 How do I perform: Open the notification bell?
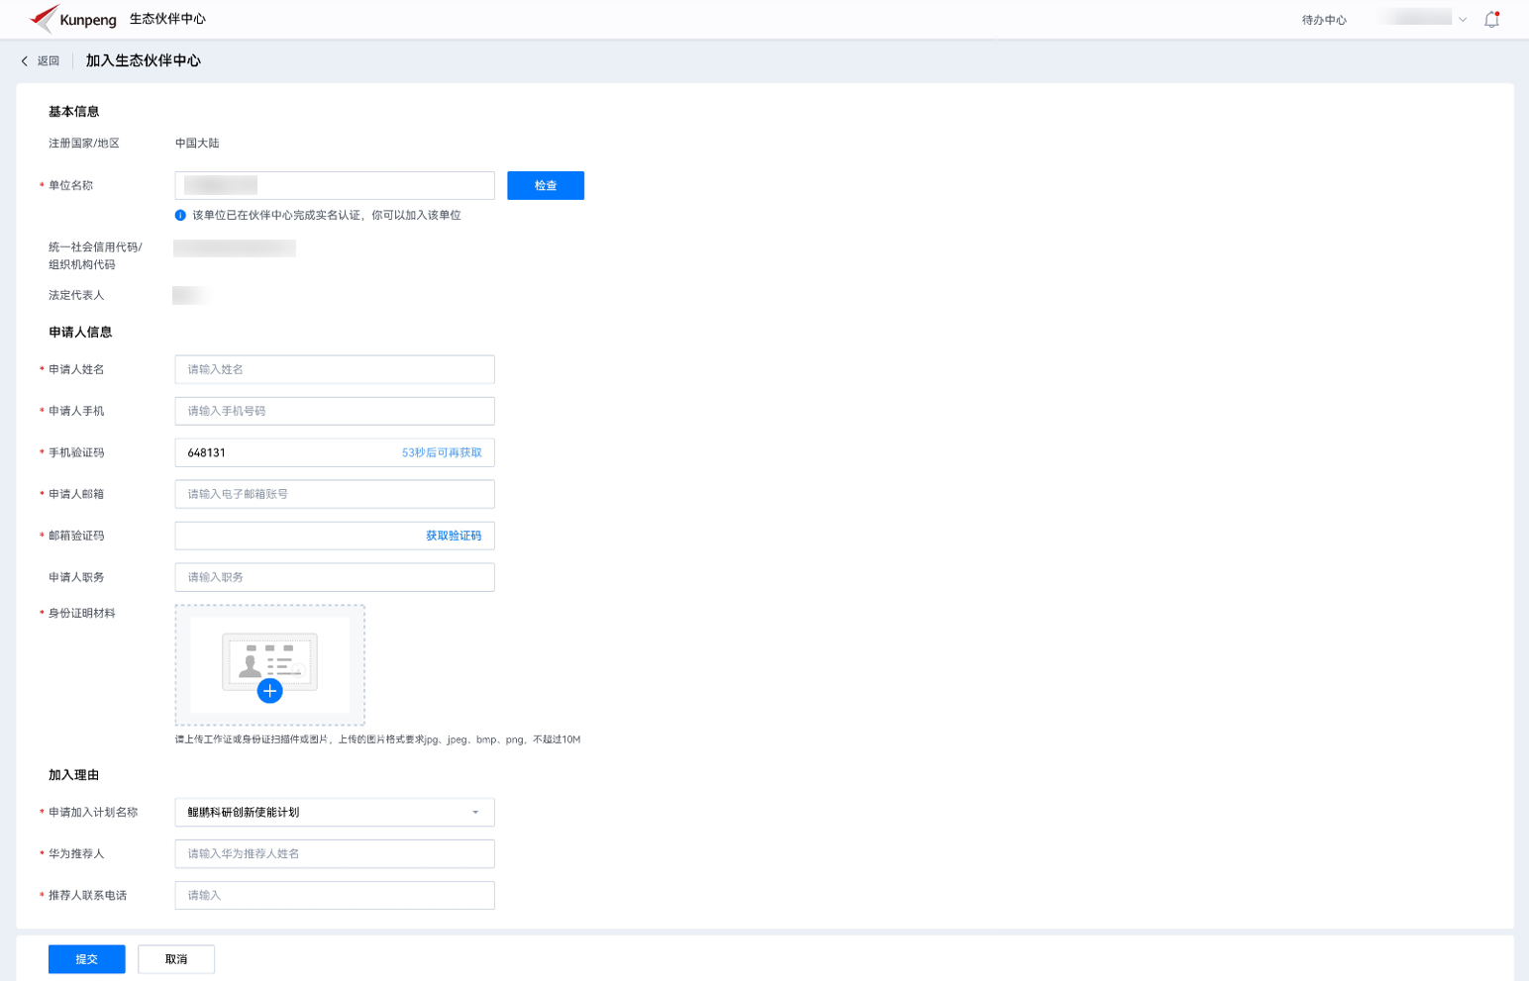[x=1491, y=19]
